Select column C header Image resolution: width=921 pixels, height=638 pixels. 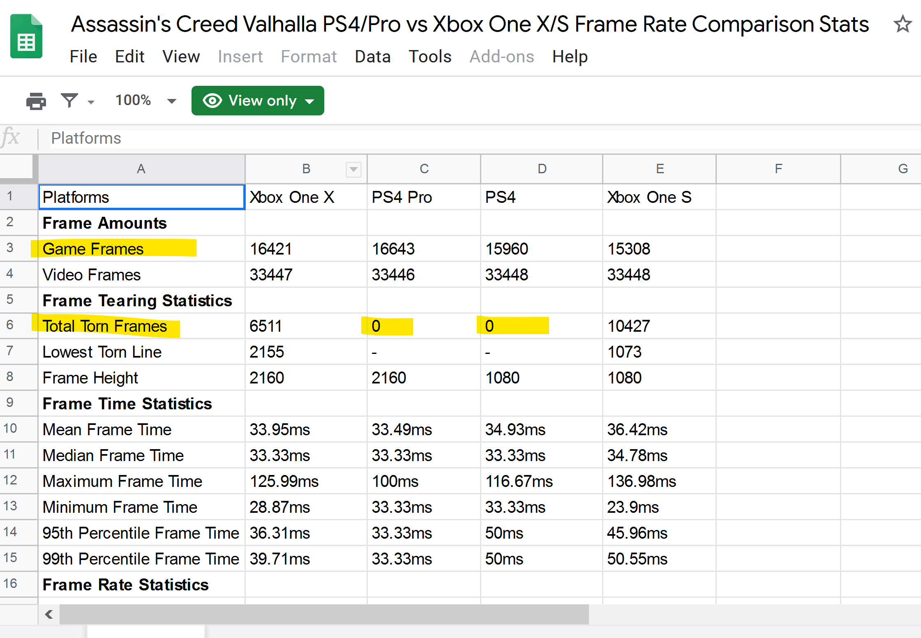tap(424, 169)
